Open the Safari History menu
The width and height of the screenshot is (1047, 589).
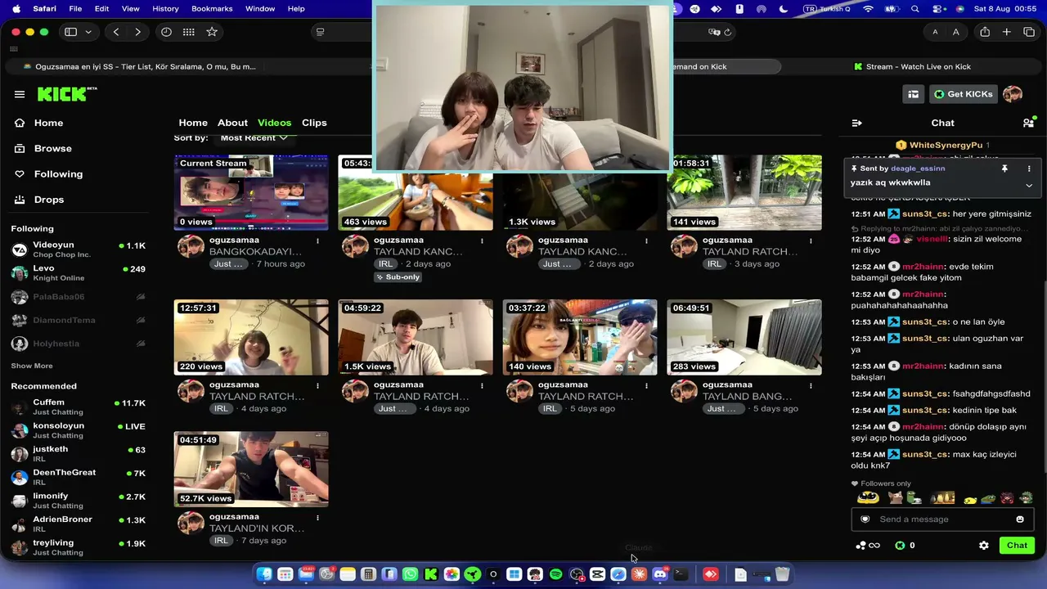tap(165, 8)
